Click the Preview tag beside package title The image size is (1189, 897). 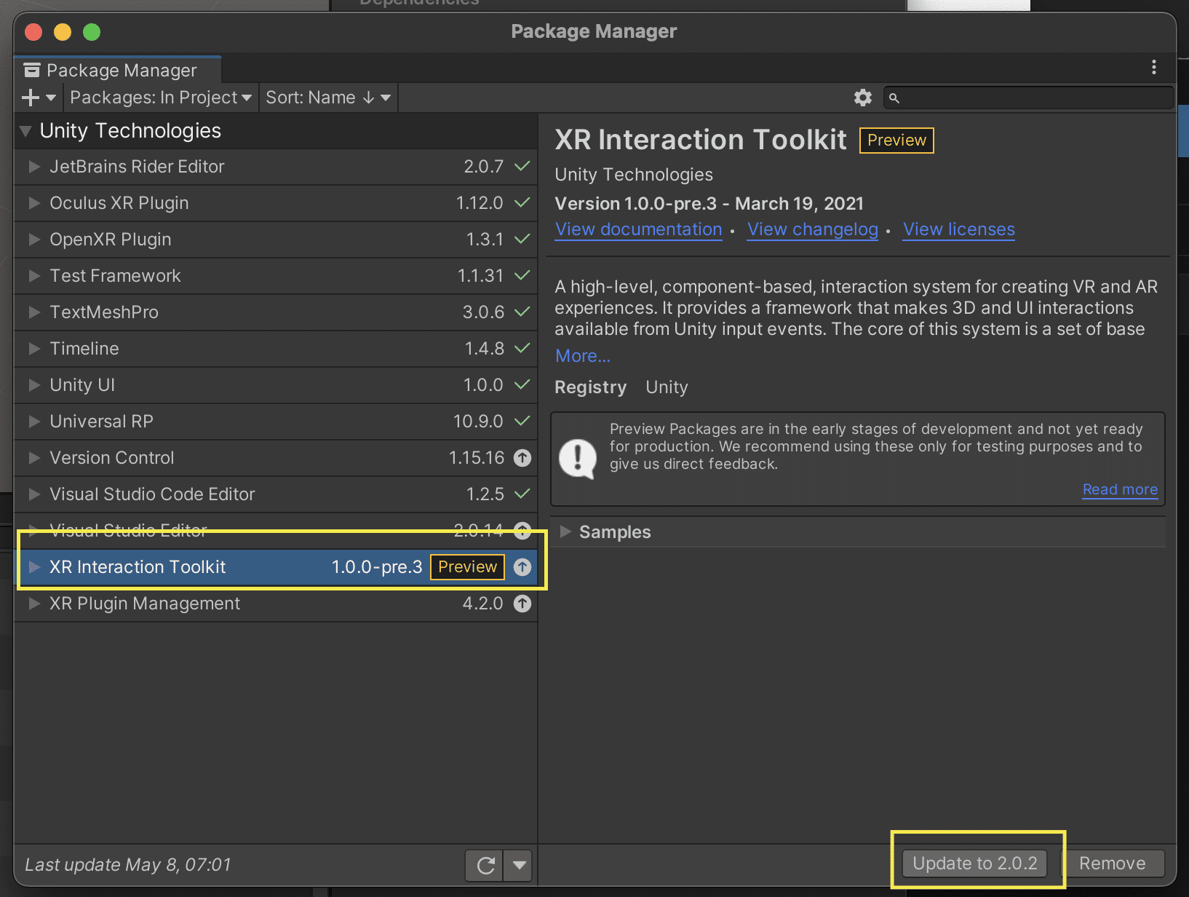tap(896, 141)
